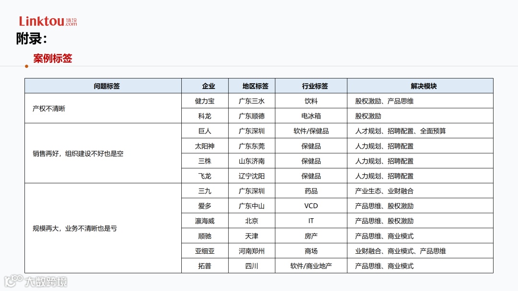Click the enterprise cell '科龙'

click(x=205, y=116)
